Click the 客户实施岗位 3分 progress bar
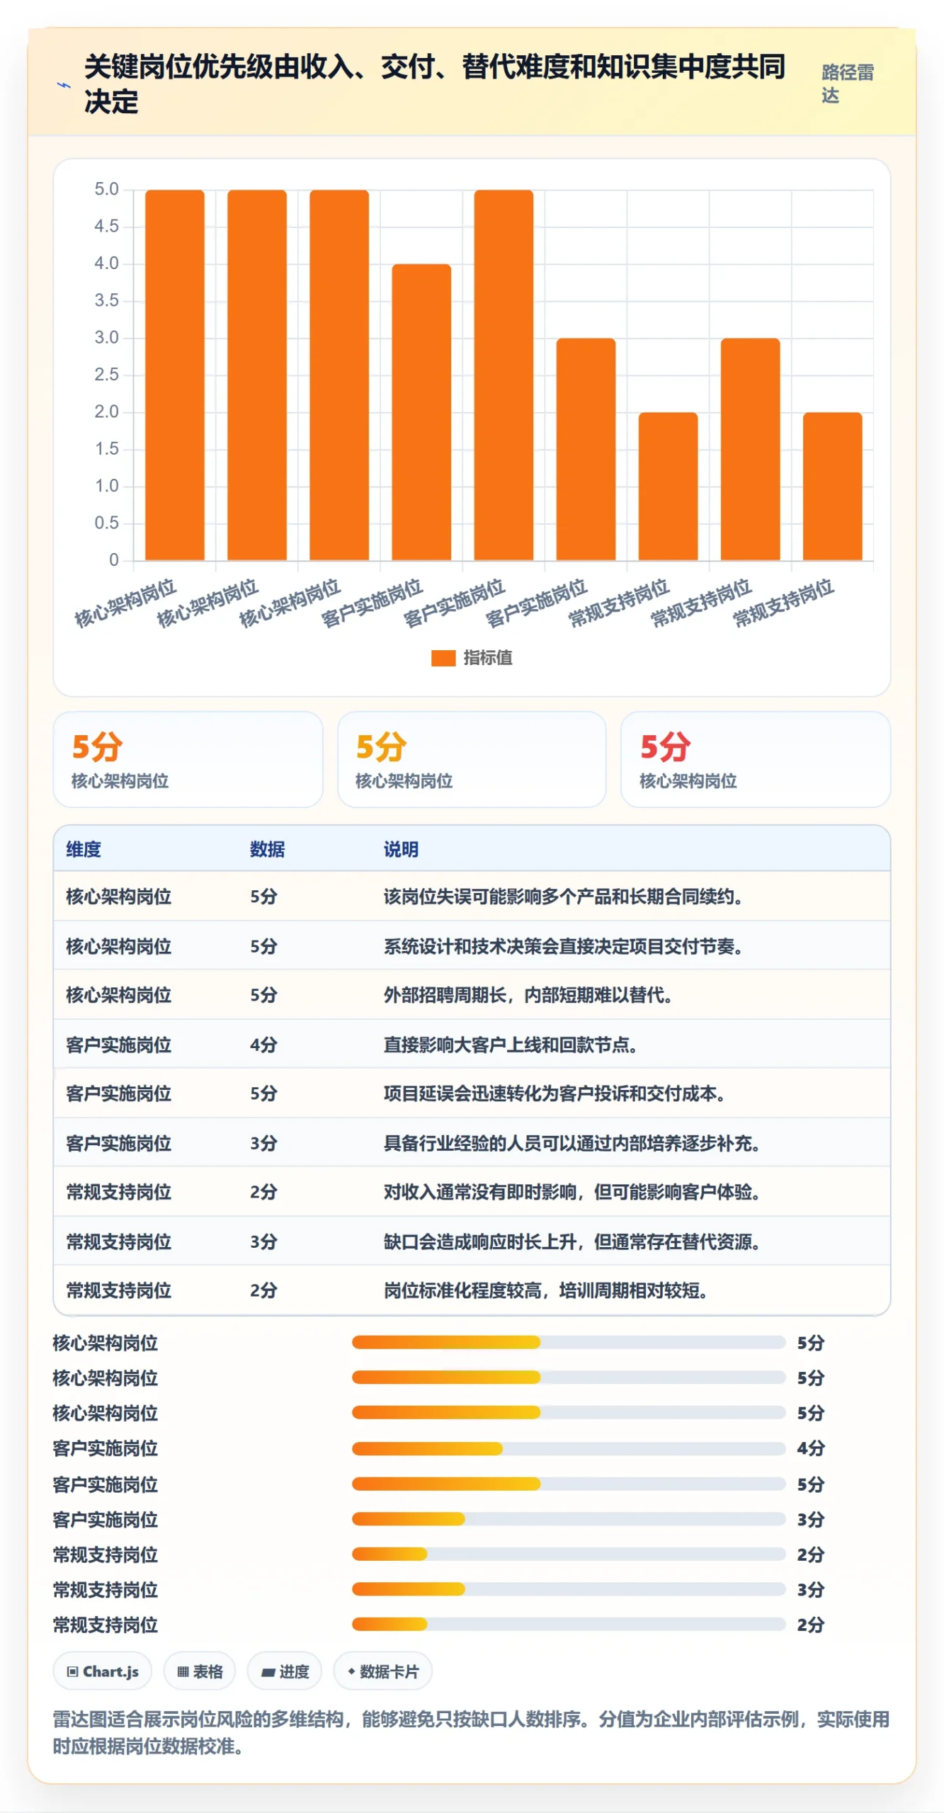The height and width of the screenshot is (1813, 944). click(x=569, y=1519)
